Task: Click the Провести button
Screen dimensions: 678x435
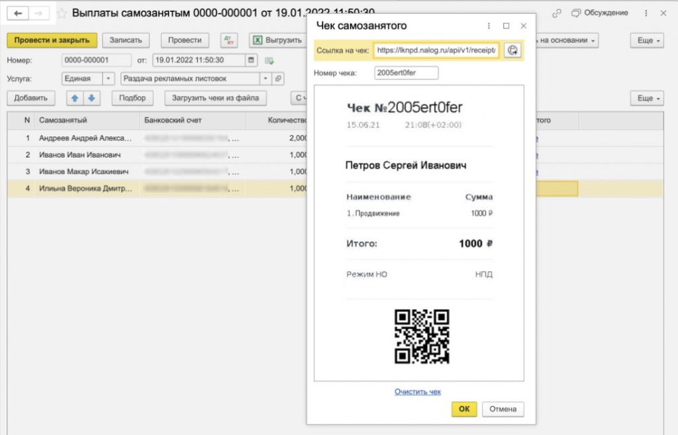Action: click(x=185, y=40)
